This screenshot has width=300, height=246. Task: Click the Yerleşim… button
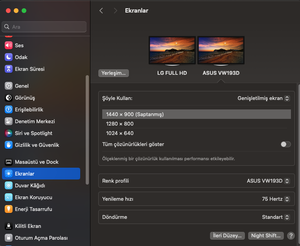click(x=114, y=73)
